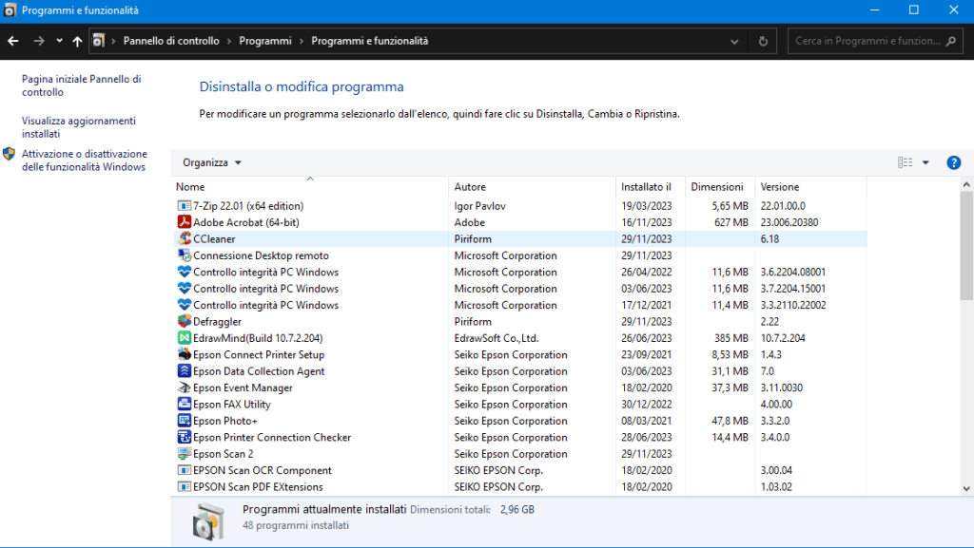Select the Epson Photo+ icon

[x=185, y=421]
